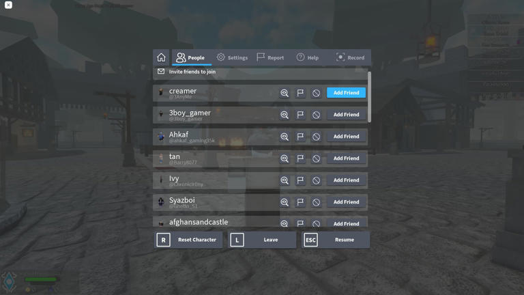Flag player Ivy for reporting
Image resolution: width=524 pixels, height=295 pixels.
coord(300,180)
